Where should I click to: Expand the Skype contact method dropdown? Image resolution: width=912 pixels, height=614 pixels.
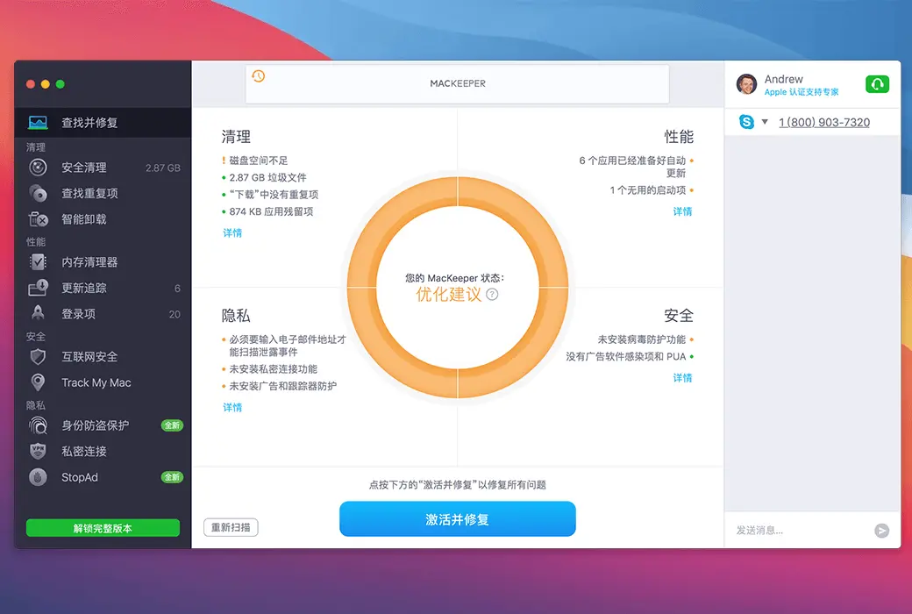tap(765, 122)
